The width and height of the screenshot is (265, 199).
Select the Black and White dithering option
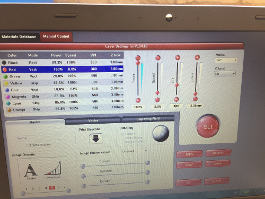135,142
